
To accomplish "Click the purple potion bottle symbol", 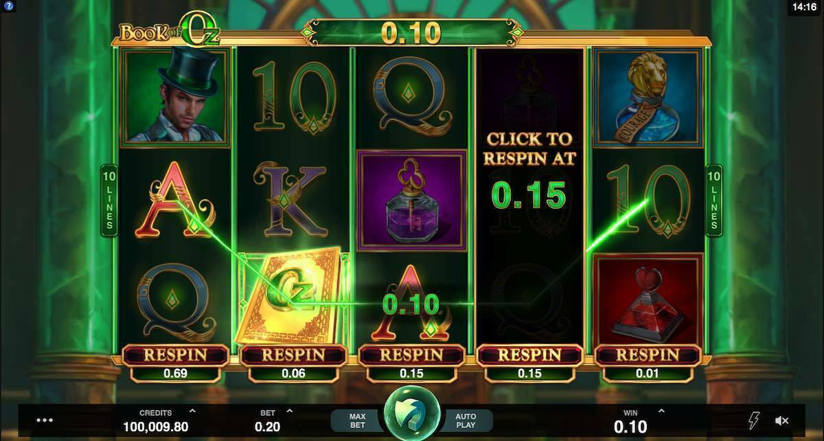I will [x=412, y=200].
